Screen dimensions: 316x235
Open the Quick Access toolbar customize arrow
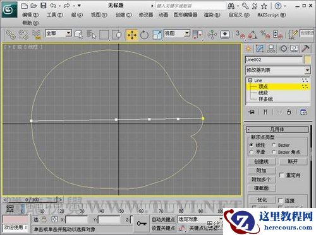[79, 6]
